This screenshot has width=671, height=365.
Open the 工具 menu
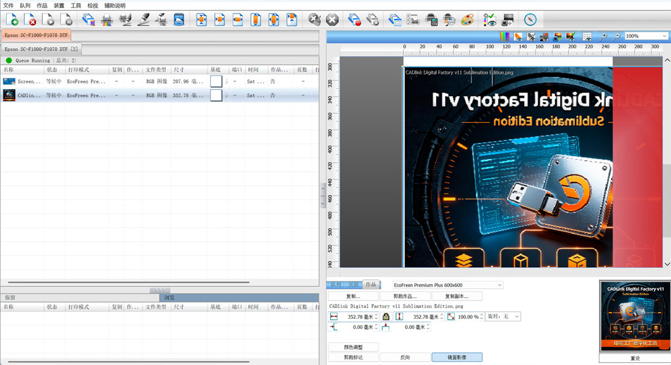point(76,5)
